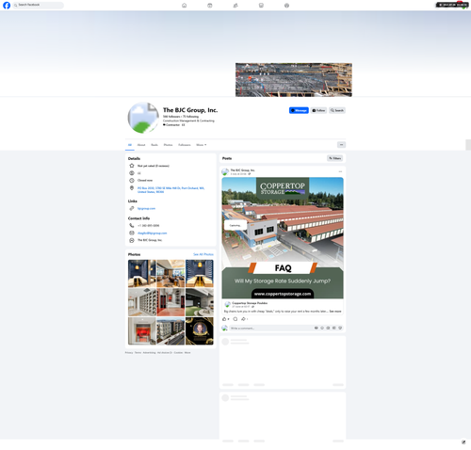The image size is (471, 450).
Task: Insert an avatar sticker in comment
Action: (317, 328)
